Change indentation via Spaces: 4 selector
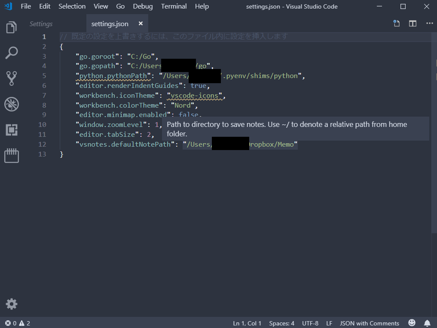The width and height of the screenshot is (437, 328). point(281,323)
